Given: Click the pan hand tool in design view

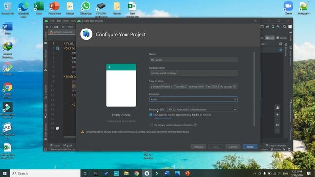Looking at the screenshot, I should tap(277, 108).
